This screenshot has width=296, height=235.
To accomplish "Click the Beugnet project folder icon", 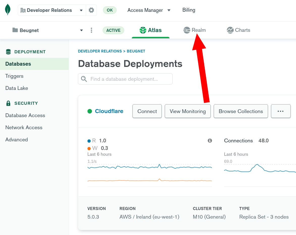I will pos(15,30).
